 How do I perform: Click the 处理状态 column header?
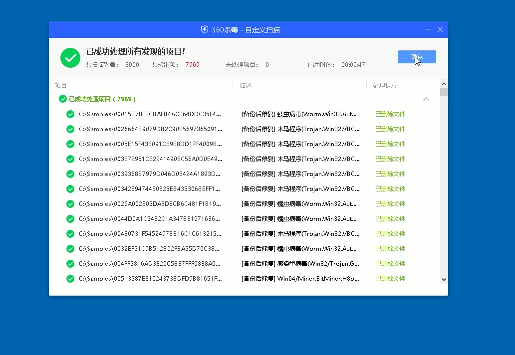385,86
